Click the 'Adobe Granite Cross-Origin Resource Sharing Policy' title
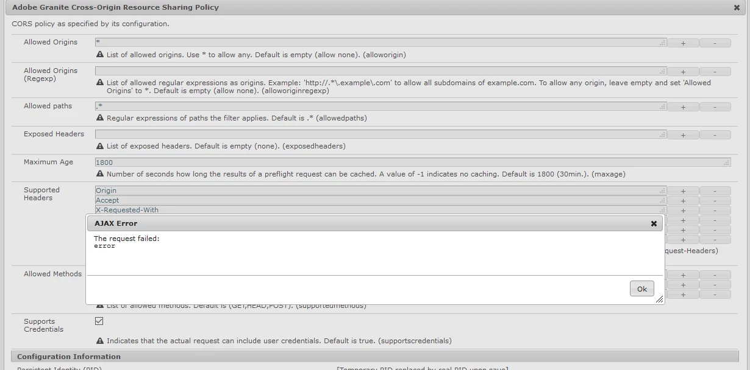This screenshot has width=750, height=370. 116,7
